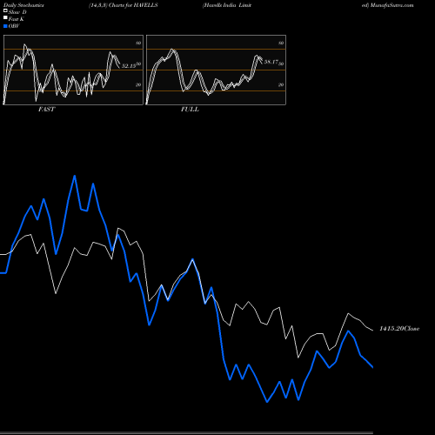Click the 'Havells India Limit' company name text
Viewport: 435px width, 435px height.
227,5
